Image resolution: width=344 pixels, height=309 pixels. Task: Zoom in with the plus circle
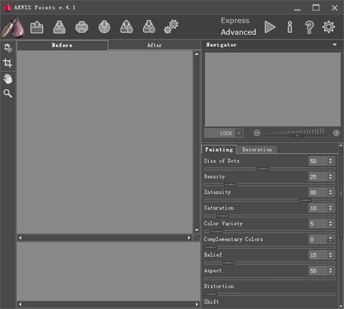[x=336, y=133]
